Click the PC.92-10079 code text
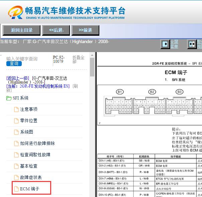 [x=59, y=59]
